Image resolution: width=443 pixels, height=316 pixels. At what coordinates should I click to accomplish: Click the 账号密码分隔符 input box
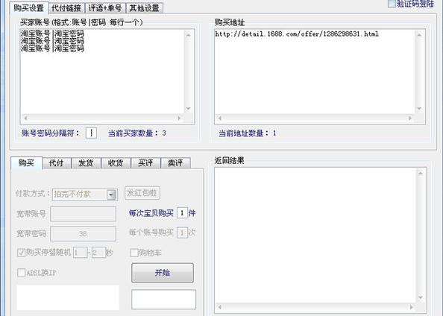[91, 133]
